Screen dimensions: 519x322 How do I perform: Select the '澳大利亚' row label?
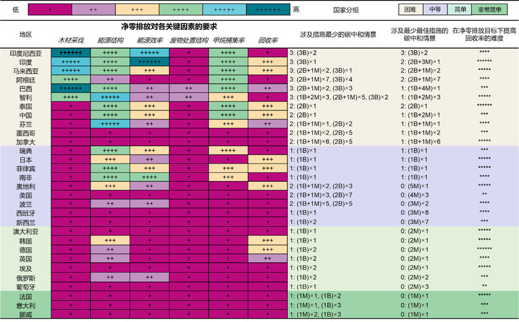click(x=25, y=231)
